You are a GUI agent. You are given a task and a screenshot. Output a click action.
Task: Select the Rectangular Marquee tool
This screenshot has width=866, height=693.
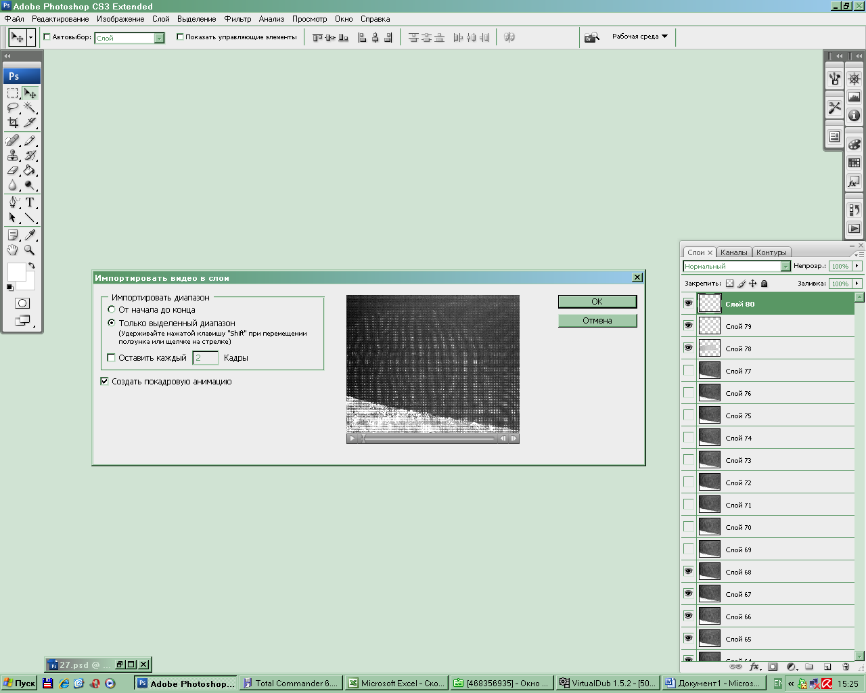tap(13, 93)
